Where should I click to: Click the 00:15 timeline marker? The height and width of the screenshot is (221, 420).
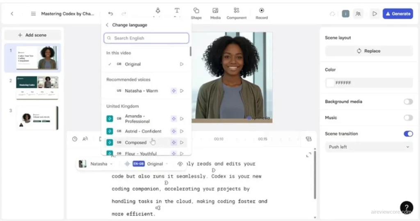point(262,139)
